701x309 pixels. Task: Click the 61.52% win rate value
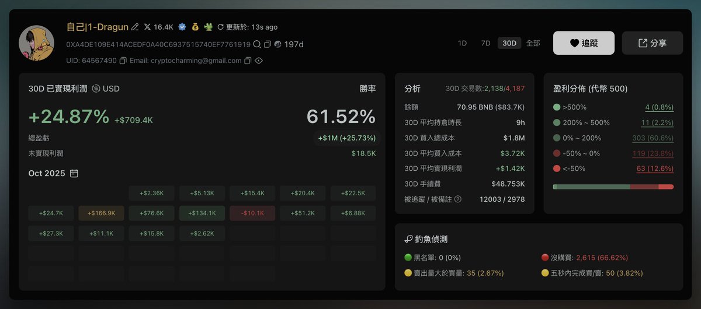click(341, 117)
